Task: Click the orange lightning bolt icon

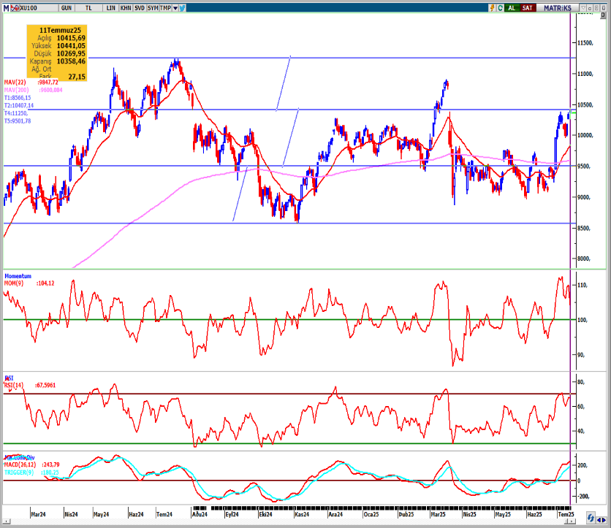Action: [x=493, y=8]
